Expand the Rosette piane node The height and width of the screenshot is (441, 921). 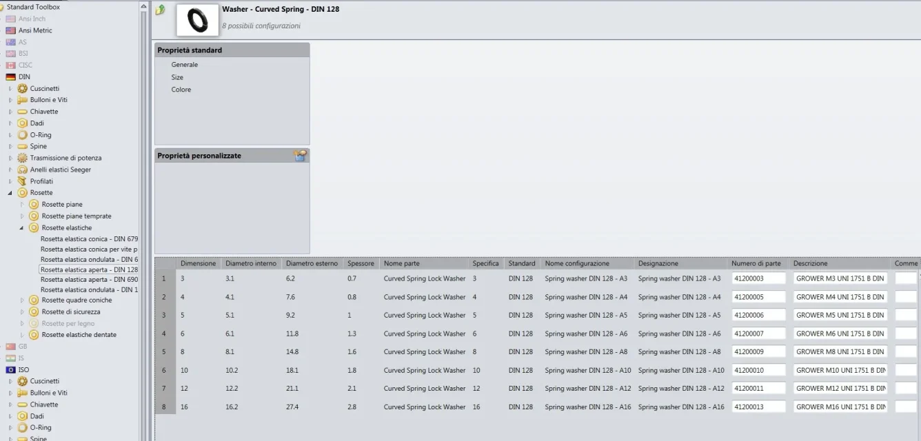point(21,205)
